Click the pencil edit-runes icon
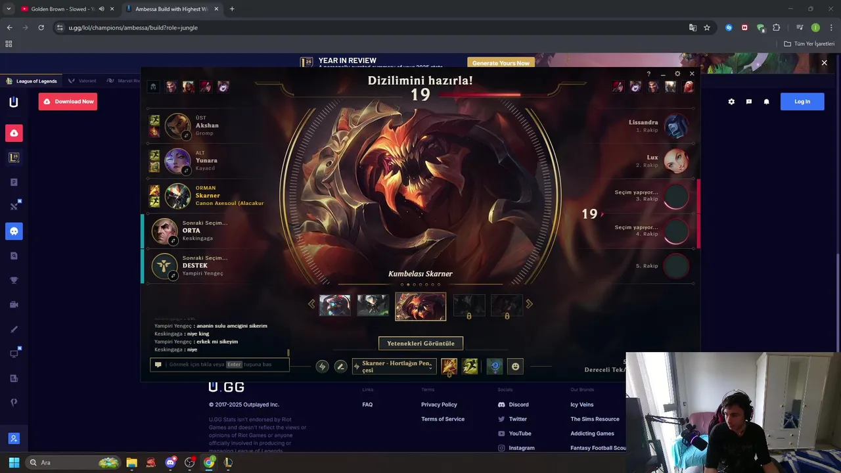Image resolution: width=841 pixels, height=473 pixels. [340, 367]
